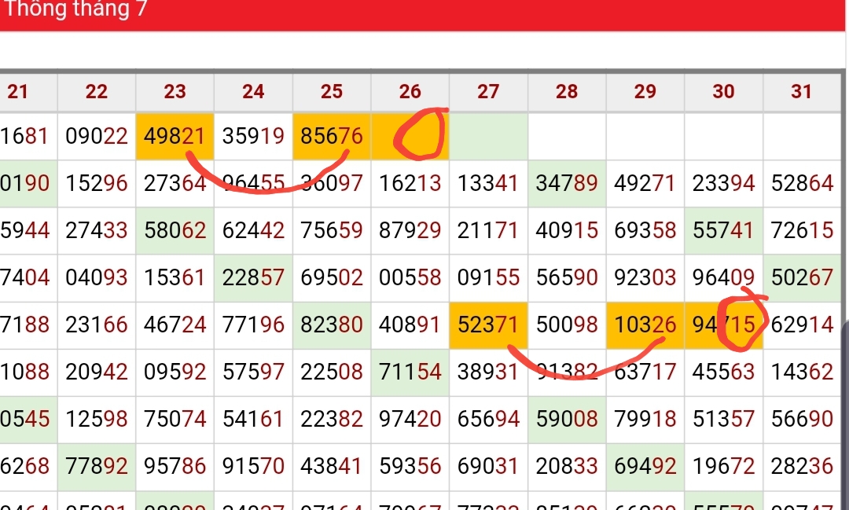Image resolution: width=849 pixels, height=510 pixels.
Task: Click cell 49271
Action: point(645,184)
